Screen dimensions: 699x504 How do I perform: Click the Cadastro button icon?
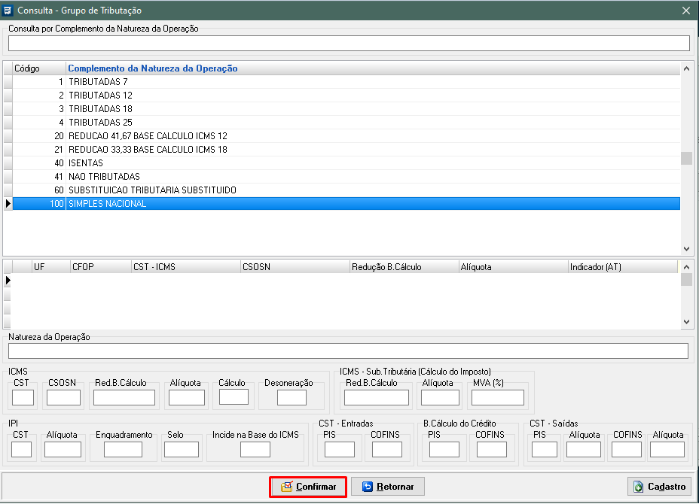coord(639,487)
